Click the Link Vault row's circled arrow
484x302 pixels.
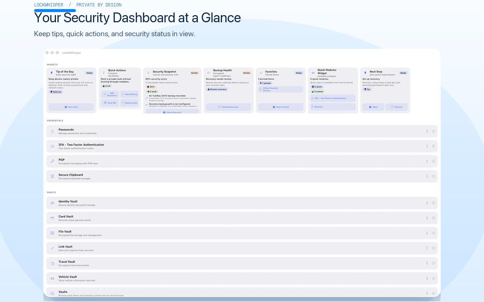[x=433, y=248]
